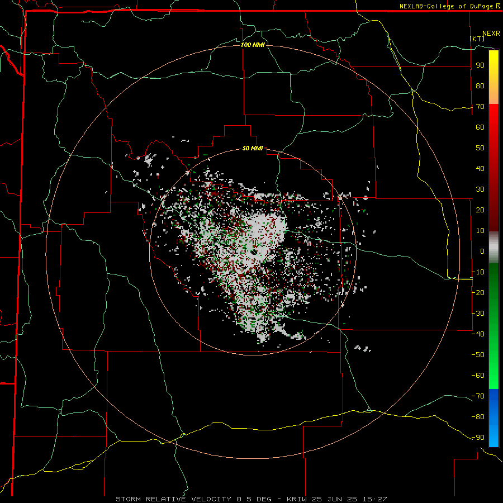Click the -20 value on velocity scale
The image size is (503, 503).
[478, 292]
